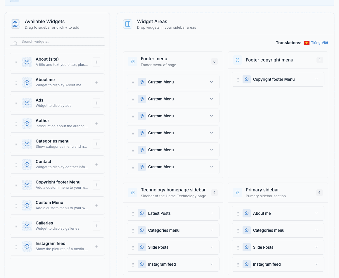Click plus next to the Instagram feed widget under Available Widgets
Viewport: 339px width, 278px height.
point(96,246)
